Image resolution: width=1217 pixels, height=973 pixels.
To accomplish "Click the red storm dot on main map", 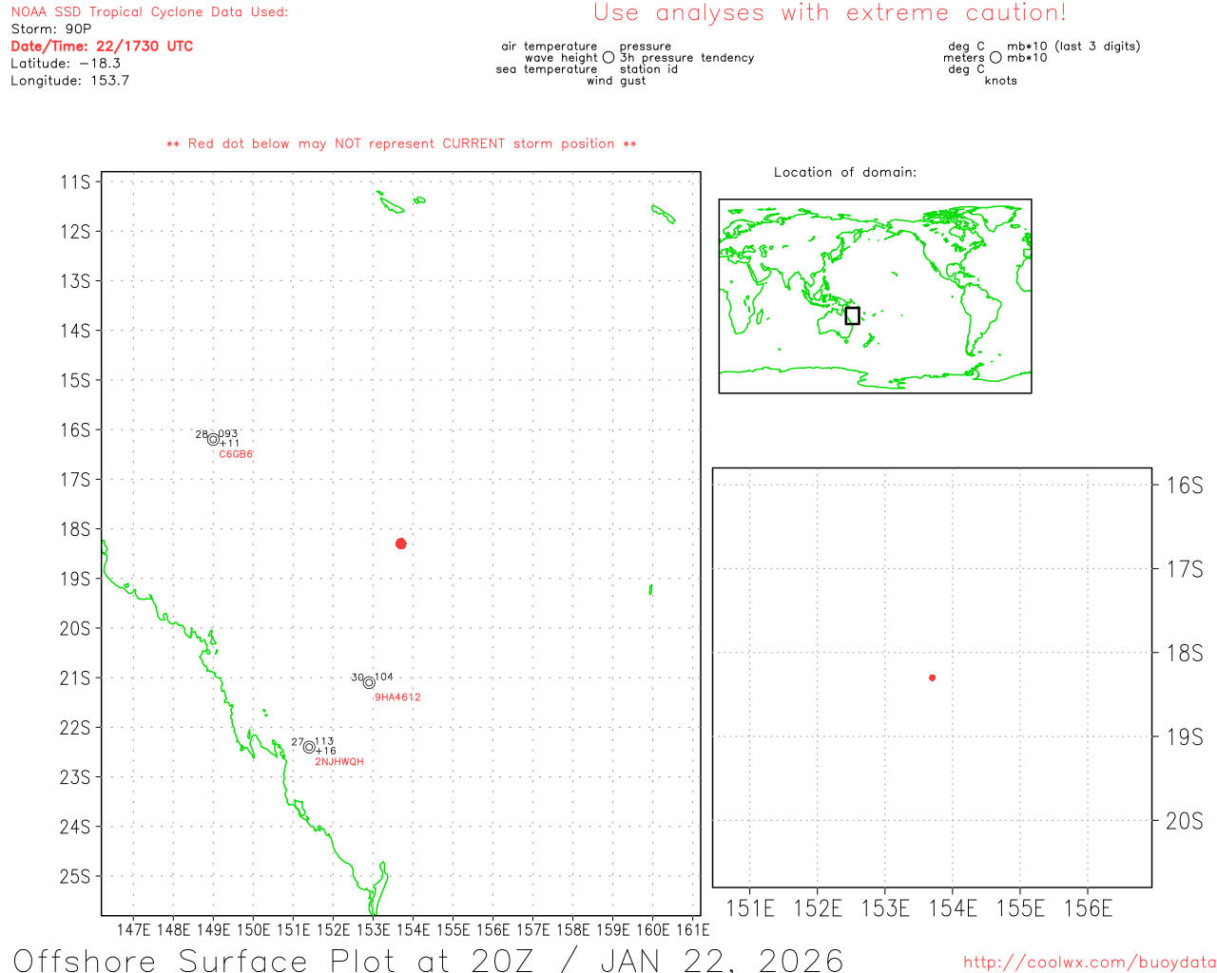I will [x=401, y=544].
